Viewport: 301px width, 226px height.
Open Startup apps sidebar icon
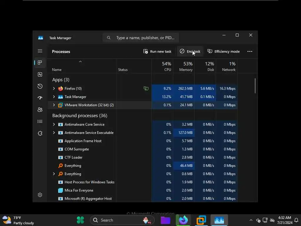point(40,98)
